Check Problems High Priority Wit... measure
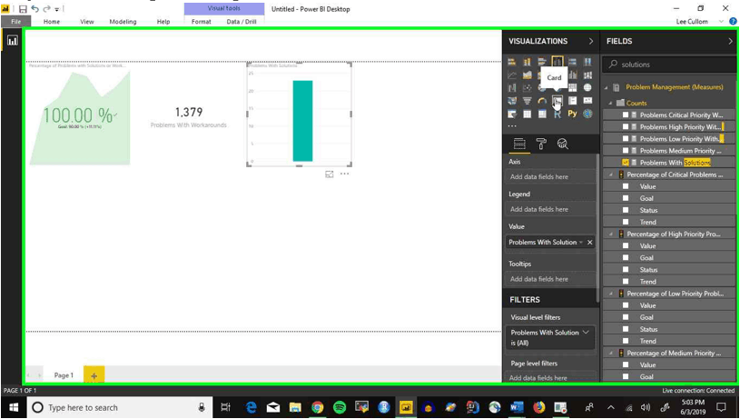The image size is (740, 419). pos(626,126)
